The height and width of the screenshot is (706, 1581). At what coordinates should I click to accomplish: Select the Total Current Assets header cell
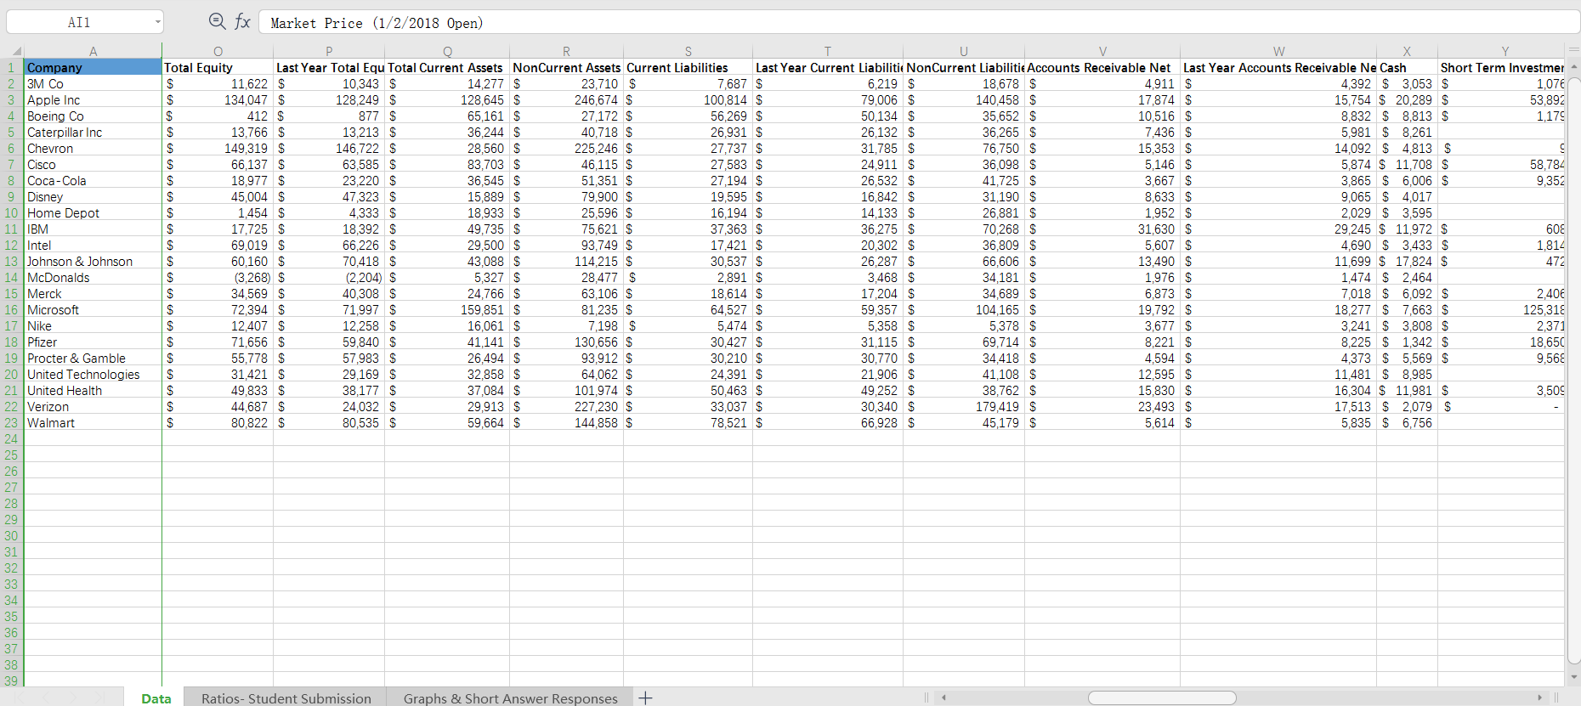(447, 67)
